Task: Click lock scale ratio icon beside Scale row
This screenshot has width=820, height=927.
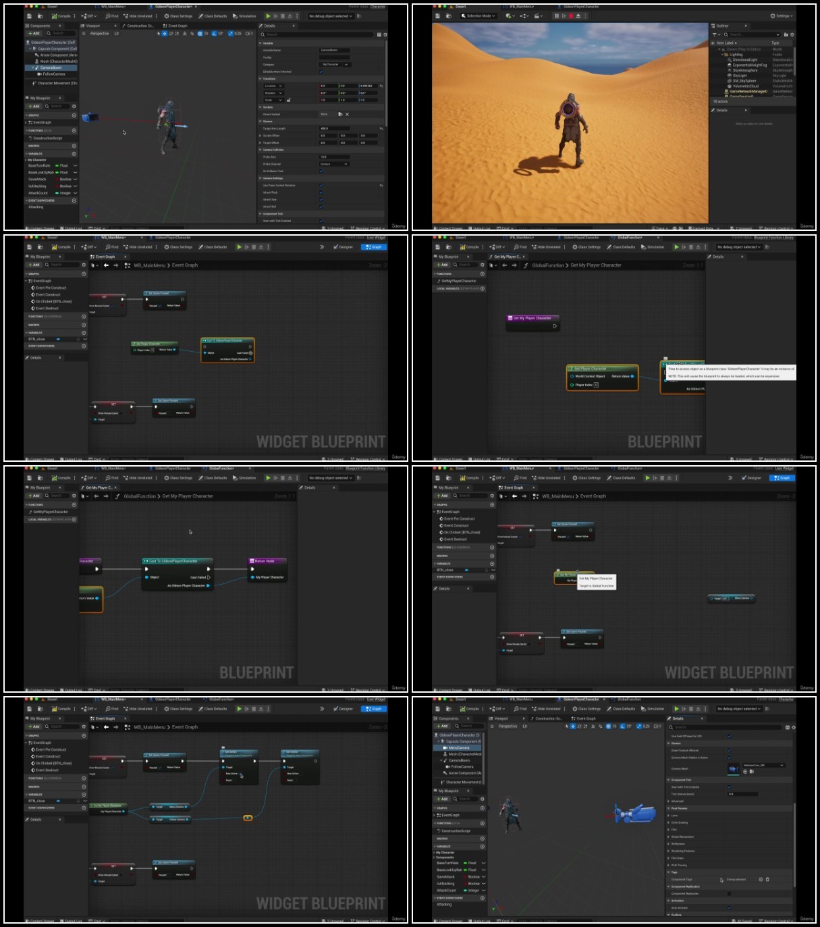Action: [x=289, y=100]
